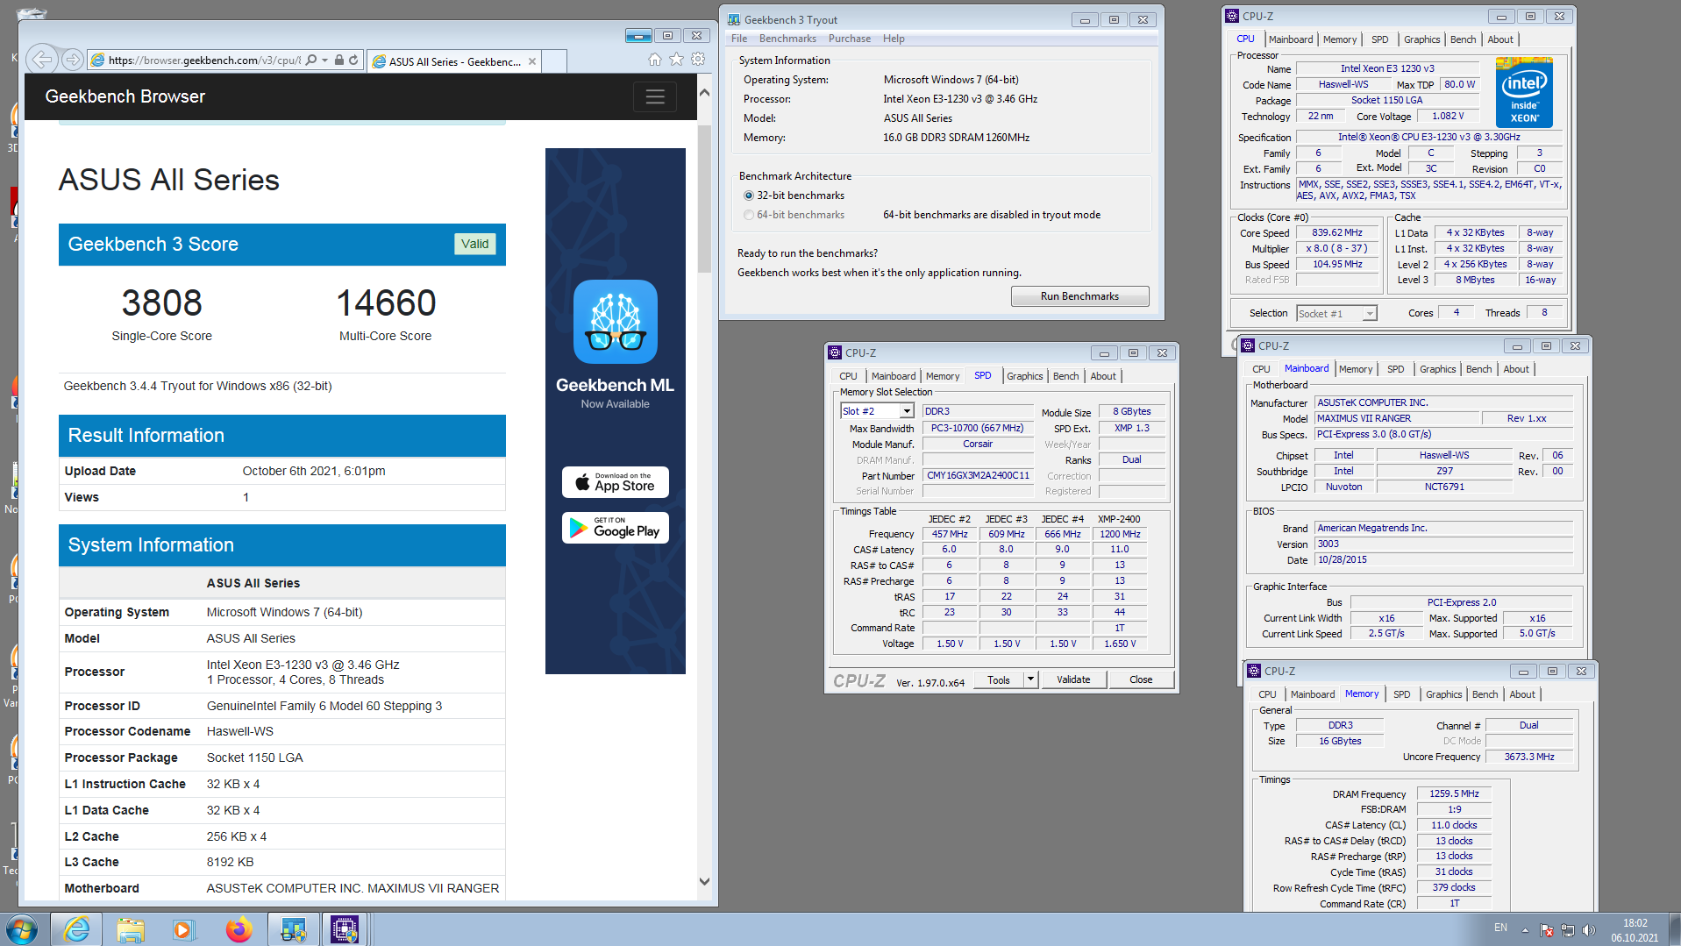Image resolution: width=1681 pixels, height=946 pixels.
Task: Open the volume speaker tray icon
Action: coord(1588,930)
